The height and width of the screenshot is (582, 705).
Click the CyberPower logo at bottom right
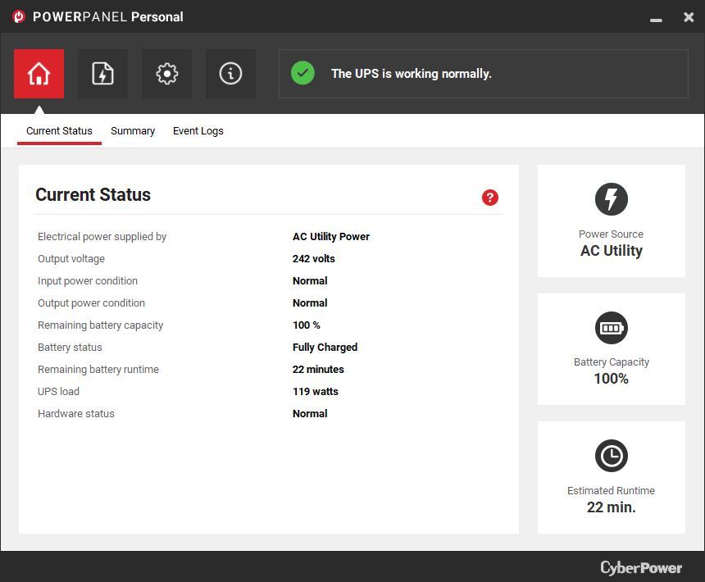641,567
